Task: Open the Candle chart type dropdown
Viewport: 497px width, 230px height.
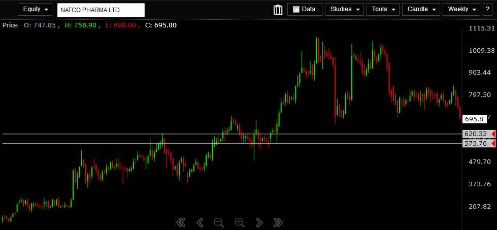Action: (x=421, y=9)
